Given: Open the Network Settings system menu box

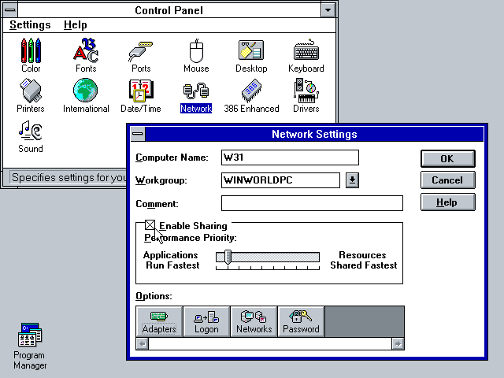Looking at the screenshot, I should pyautogui.click(x=138, y=134).
